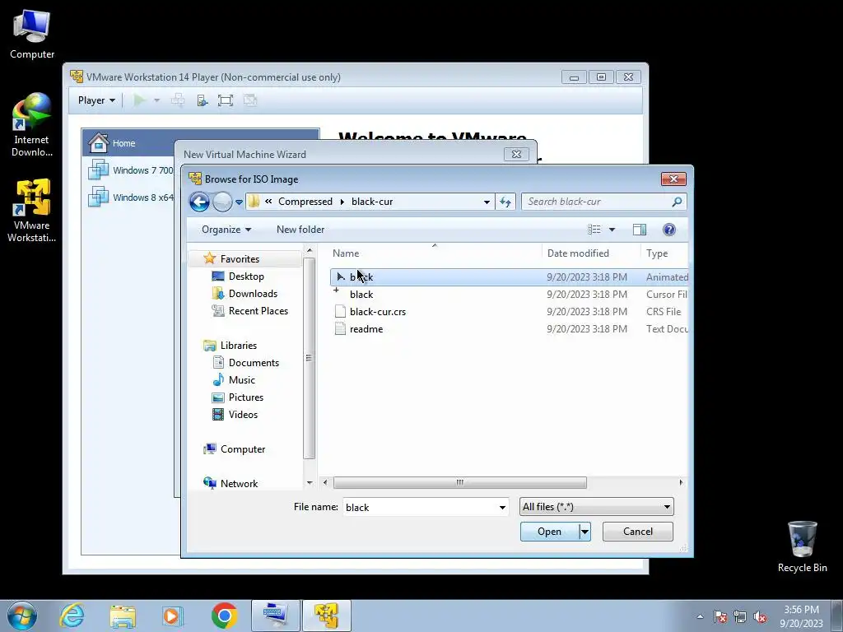
Task: Expand the File name dropdown arrow
Action: 502,507
